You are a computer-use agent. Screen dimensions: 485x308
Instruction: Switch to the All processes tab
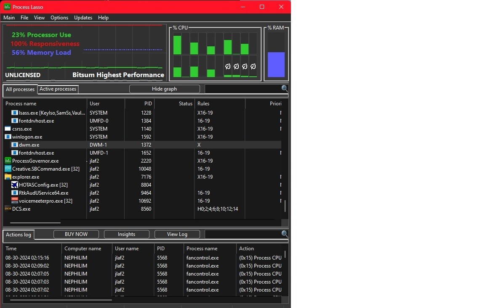(x=20, y=89)
